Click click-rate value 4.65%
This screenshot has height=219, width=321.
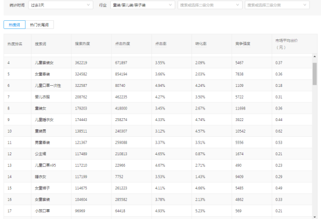[160, 154]
